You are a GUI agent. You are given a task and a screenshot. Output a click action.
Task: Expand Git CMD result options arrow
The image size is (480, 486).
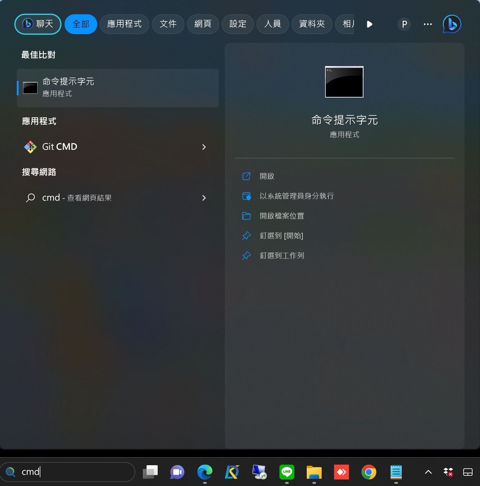click(x=204, y=147)
